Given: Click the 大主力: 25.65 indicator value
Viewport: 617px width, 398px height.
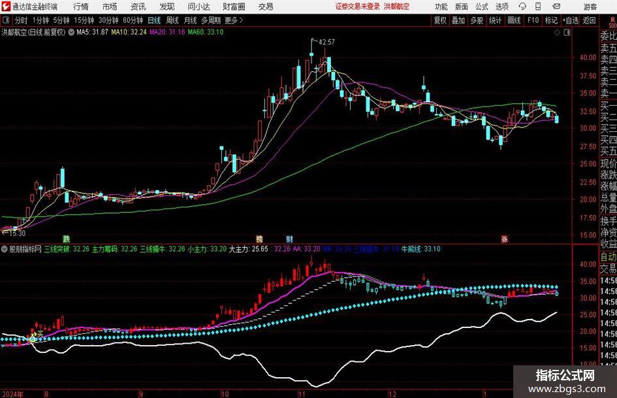Looking at the screenshot, I should pos(249,249).
